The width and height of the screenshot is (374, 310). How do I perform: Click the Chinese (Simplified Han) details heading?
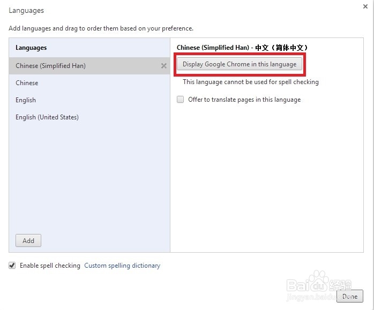click(x=242, y=48)
